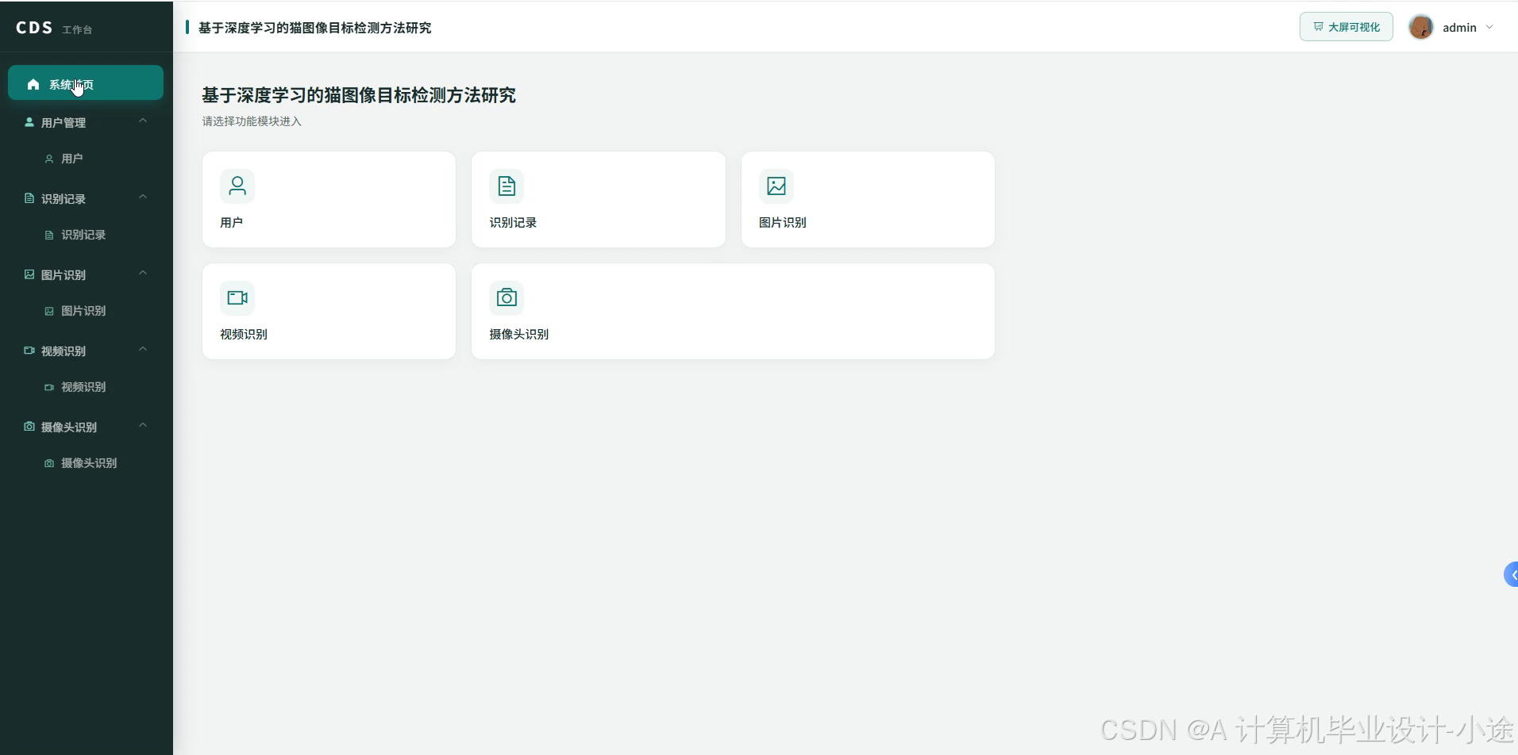Image resolution: width=1518 pixels, height=755 pixels.
Task: Click the 图片识别 card label text
Action: point(783,223)
